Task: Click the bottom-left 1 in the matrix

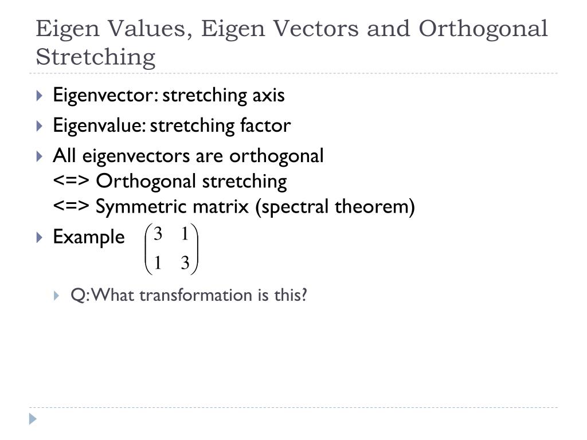Action: (158, 262)
